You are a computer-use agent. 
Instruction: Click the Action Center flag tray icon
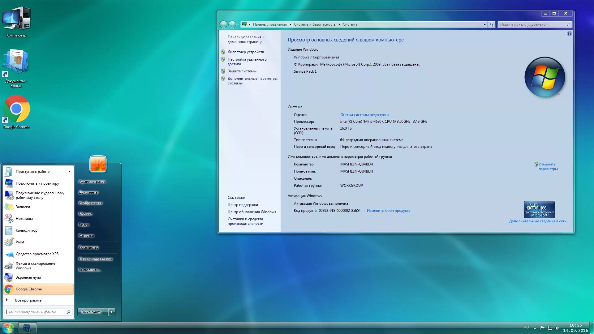[542, 328]
